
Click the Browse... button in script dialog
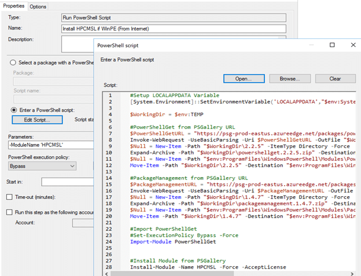click(289, 79)
